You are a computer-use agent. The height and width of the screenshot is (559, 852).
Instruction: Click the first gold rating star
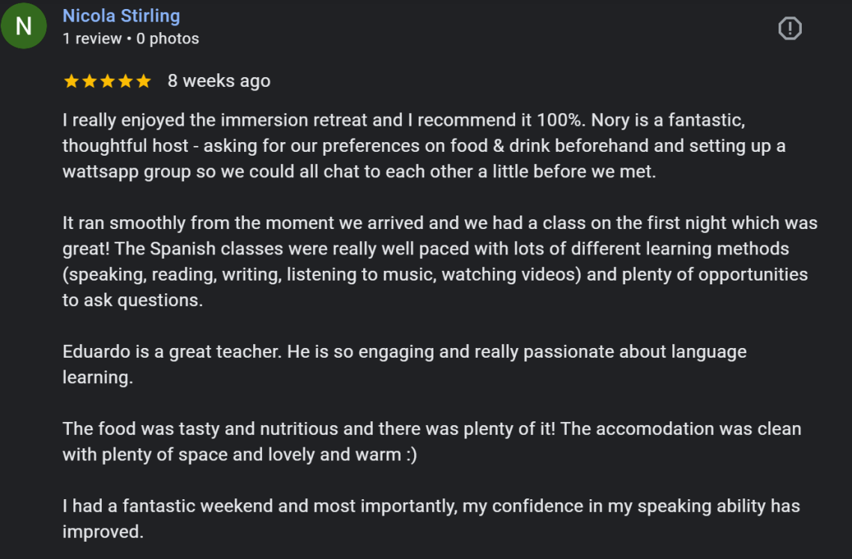[71, 81]
